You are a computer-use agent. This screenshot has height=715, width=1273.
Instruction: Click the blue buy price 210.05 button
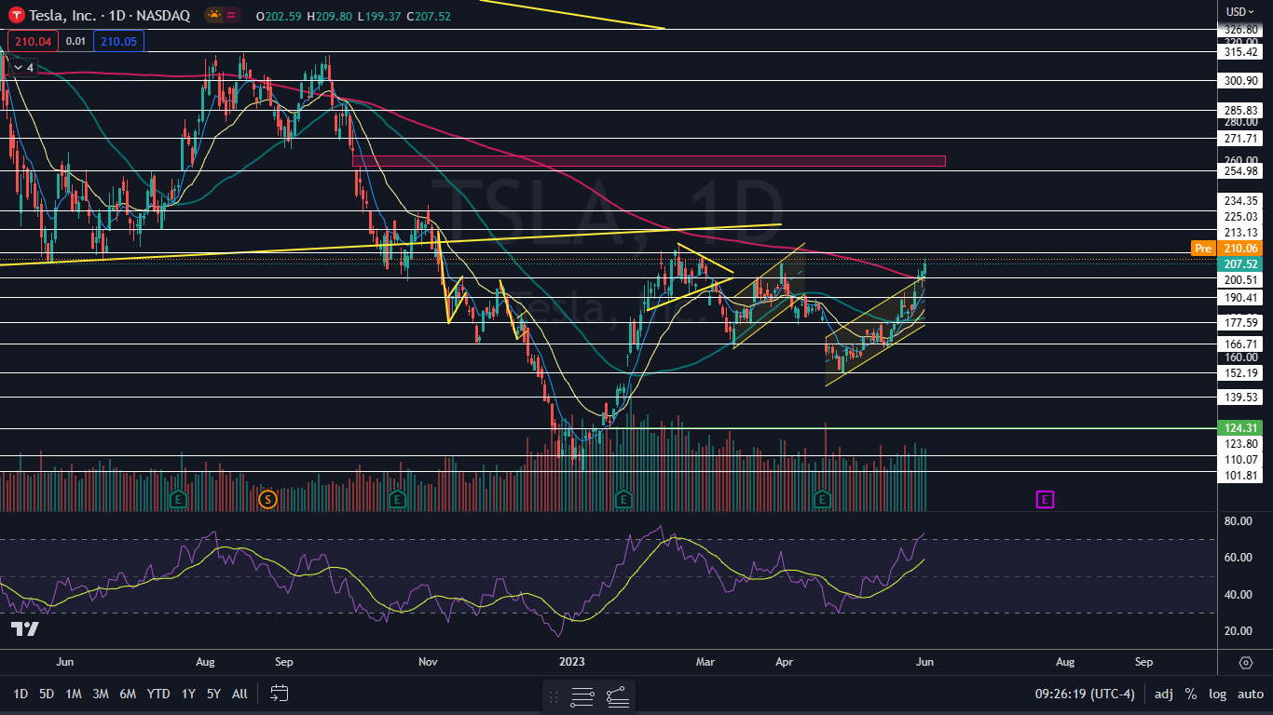pos(118,41)
